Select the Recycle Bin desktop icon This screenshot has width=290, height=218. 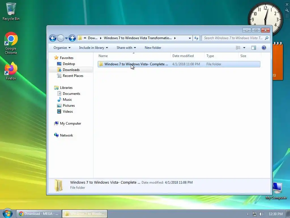[11, 11]
